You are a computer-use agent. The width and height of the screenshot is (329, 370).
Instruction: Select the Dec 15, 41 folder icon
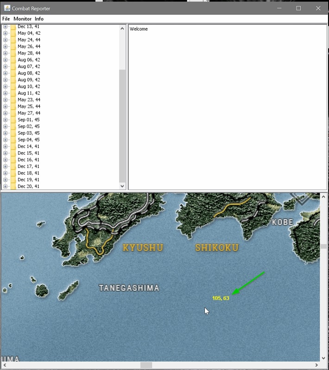(x=13, y=153)
